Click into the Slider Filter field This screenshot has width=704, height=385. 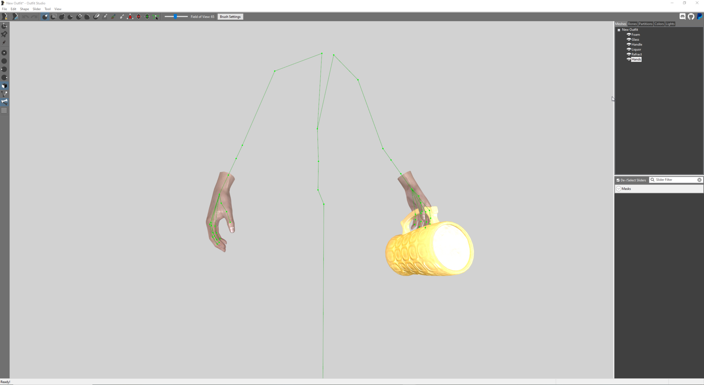(676, 180)
